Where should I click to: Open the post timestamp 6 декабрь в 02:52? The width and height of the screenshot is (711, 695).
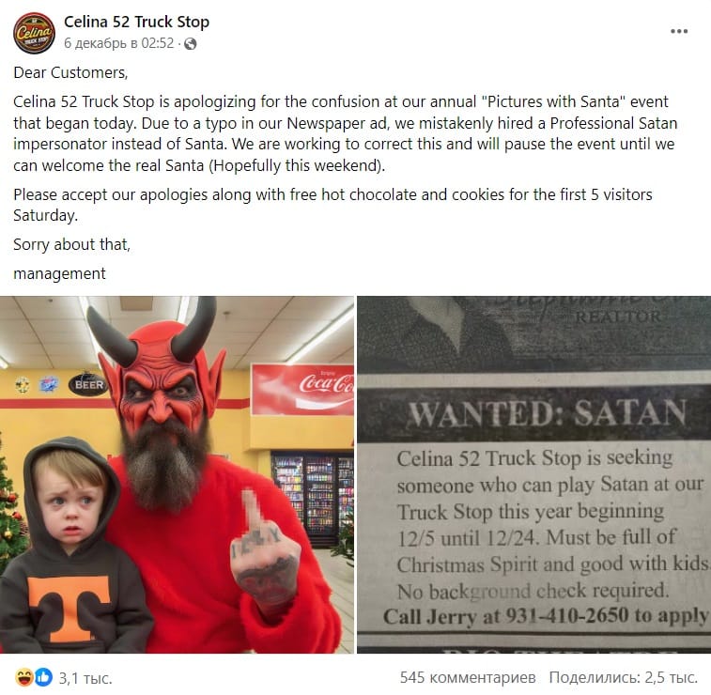point(118,43)
